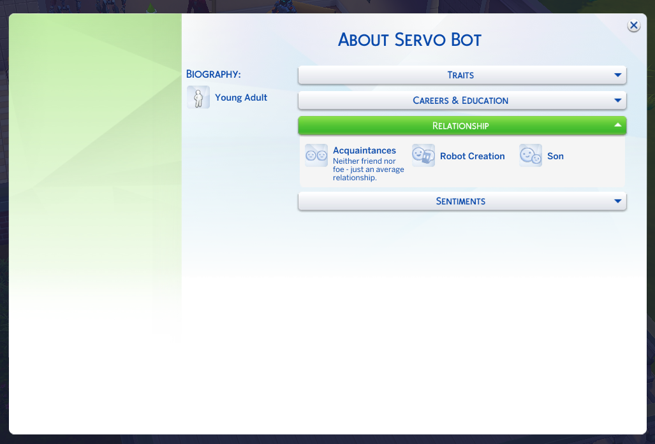Viewport: 655px width, 444px height.
Task: Expand the Sentiments dropdown
Action: (461, 201)
